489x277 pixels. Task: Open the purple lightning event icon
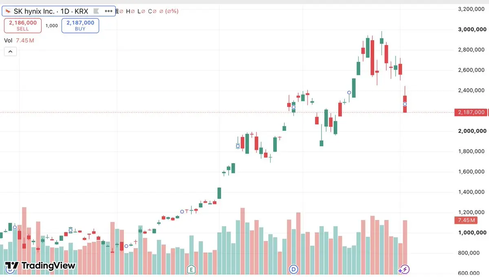tap(405, 269)
